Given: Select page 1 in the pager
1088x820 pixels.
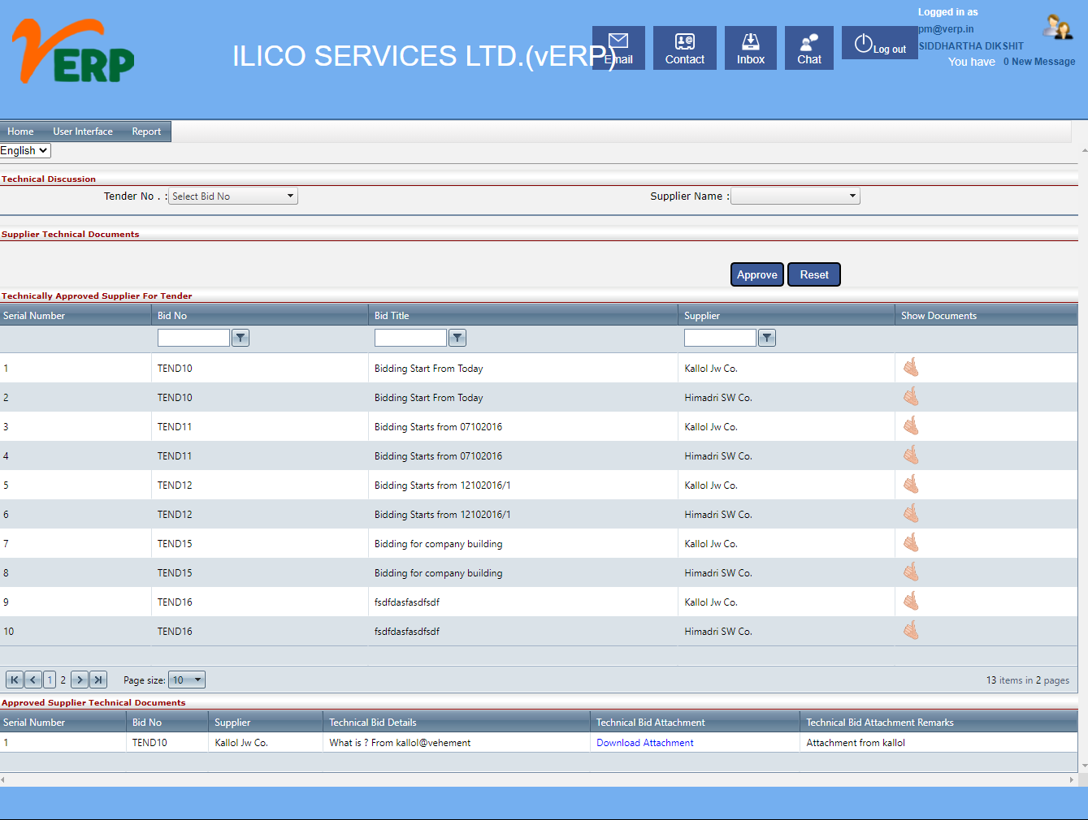Looking at the screenshot, I should click(x=50, y=680).
